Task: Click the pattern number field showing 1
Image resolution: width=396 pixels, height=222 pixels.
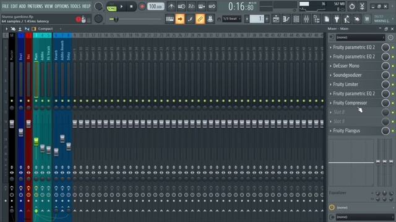Action: tap(257, 19)
